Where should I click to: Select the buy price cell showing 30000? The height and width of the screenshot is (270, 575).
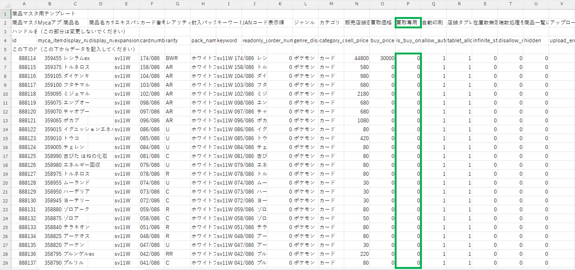tap(382, 58)
